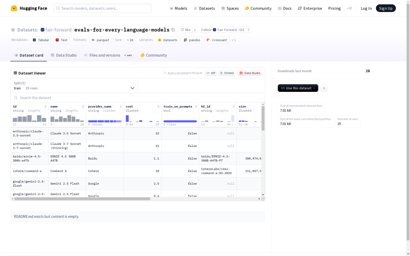Click the table horizontal scrollbar thumb
410x256 pixels.
82,199
